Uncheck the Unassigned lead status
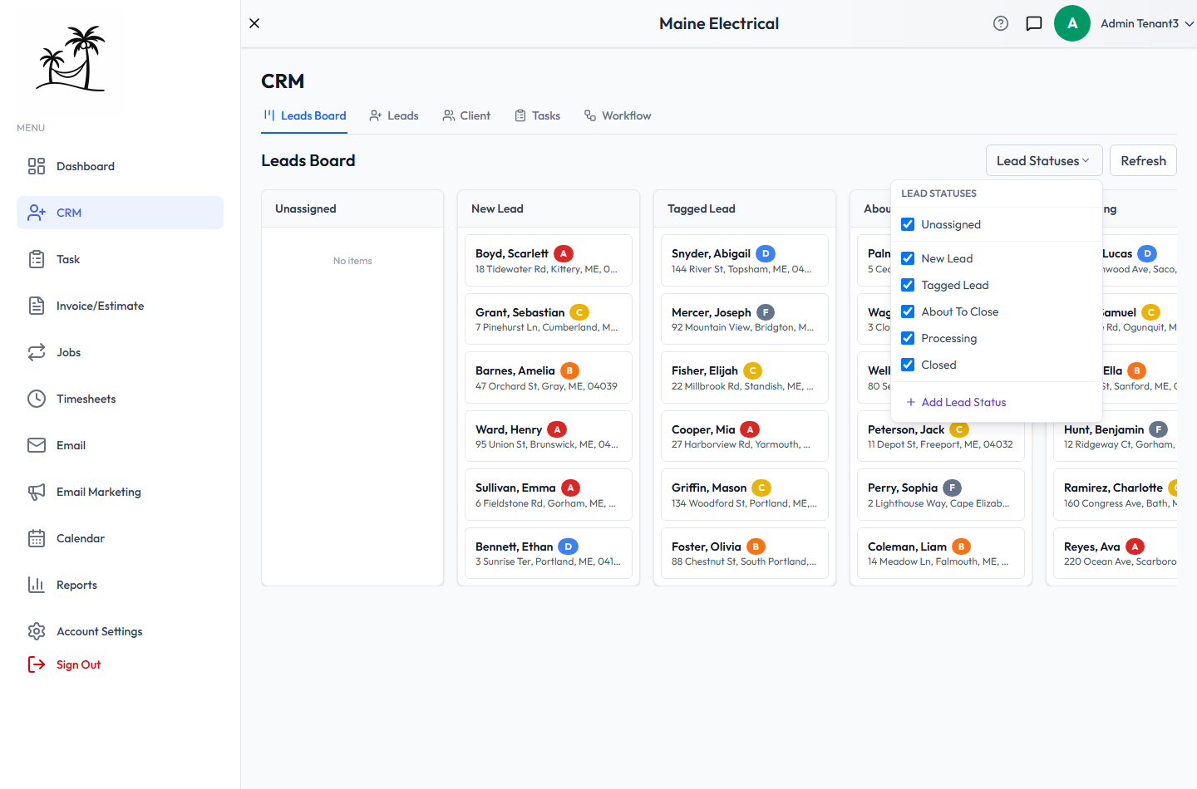 pos(908,224)
